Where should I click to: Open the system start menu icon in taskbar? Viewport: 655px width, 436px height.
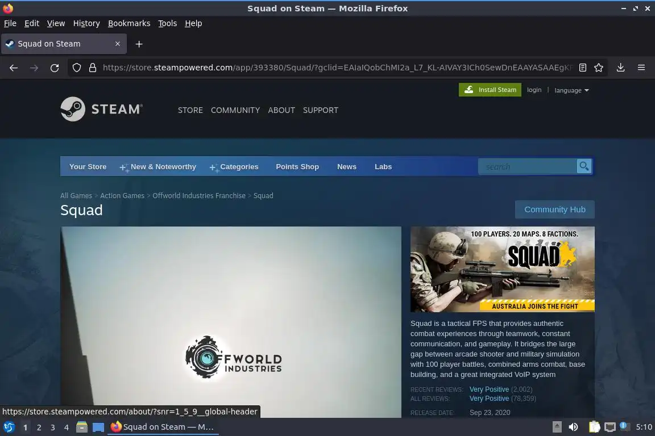9,427
